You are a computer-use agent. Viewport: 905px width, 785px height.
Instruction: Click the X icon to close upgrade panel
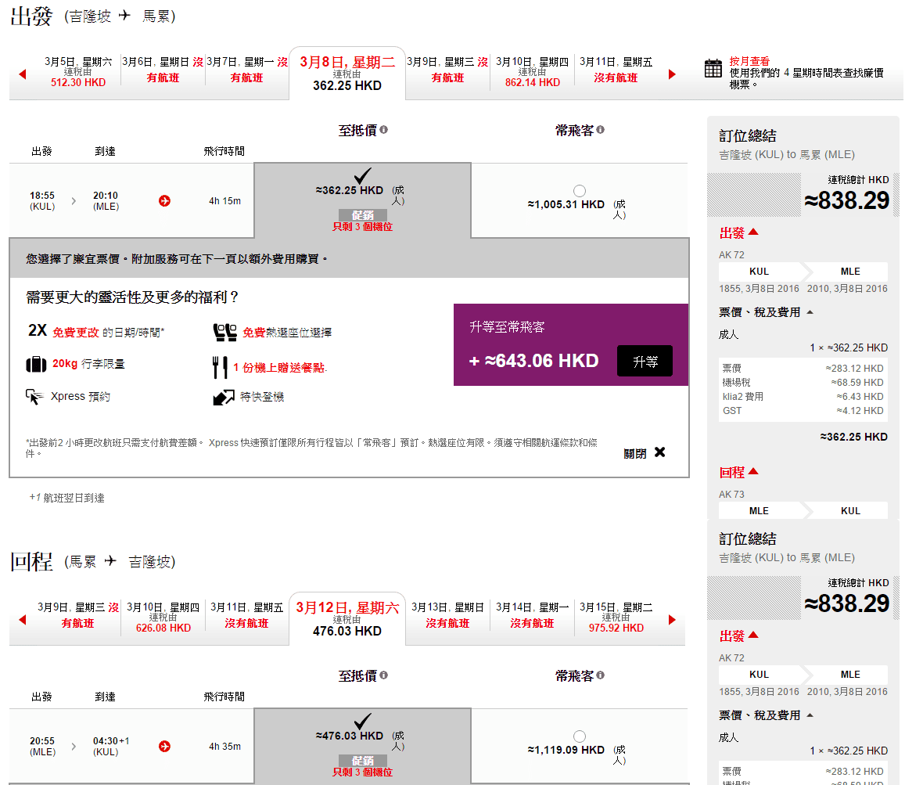point(659,452)
